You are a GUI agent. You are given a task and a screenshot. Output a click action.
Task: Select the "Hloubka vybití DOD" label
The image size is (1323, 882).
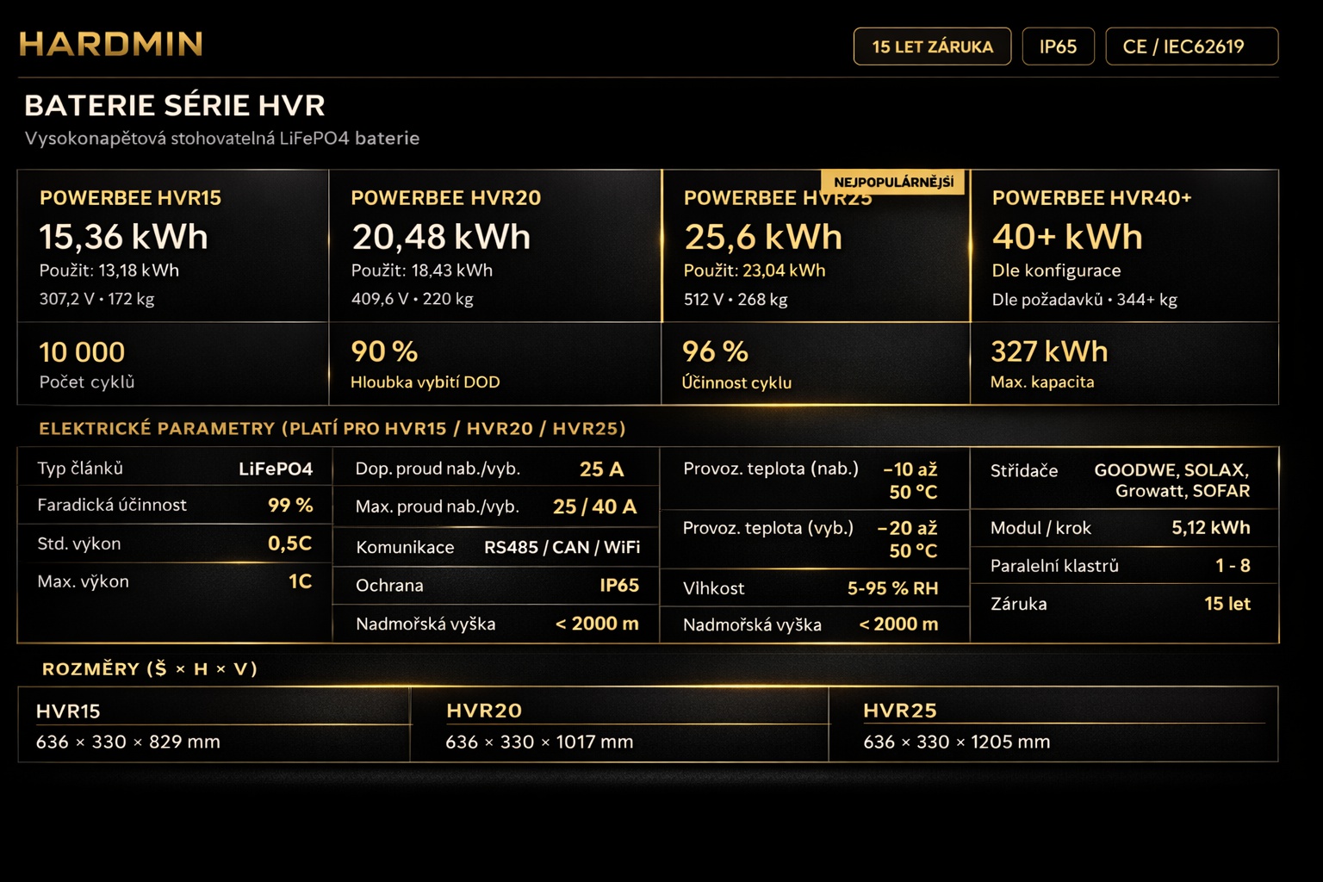pyautogui.click(x=425, y=382)
